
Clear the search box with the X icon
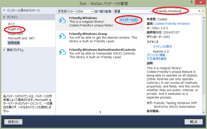coord(199,11)
